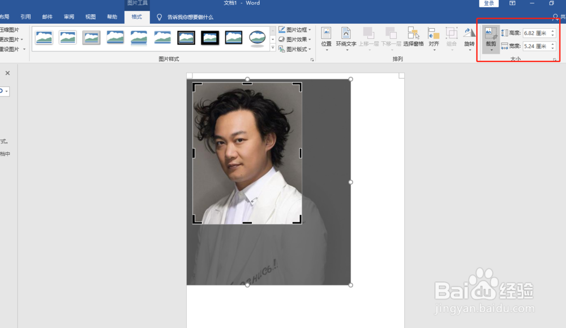
Task: Click the top-left crop corner handle
Action: 197,86
